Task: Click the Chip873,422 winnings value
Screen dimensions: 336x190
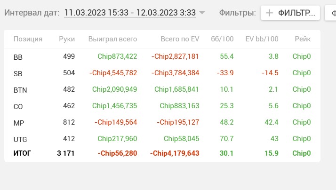Action: pyautogui.click(x=117, y=56)
